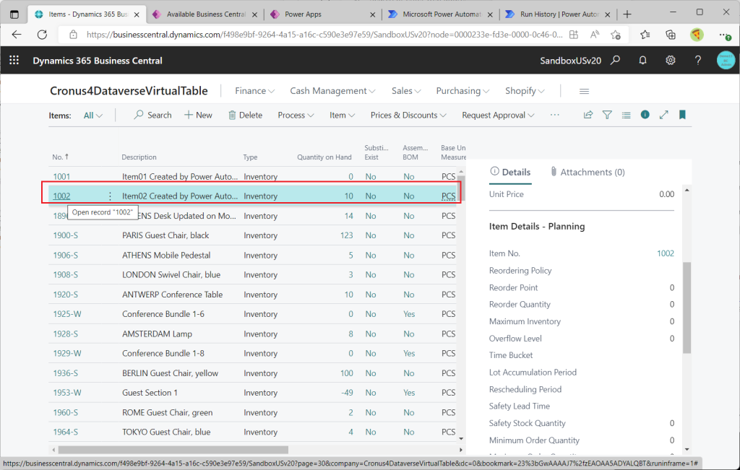Select the Details FactBox tab
740x470 pixels.
[510, 172]
